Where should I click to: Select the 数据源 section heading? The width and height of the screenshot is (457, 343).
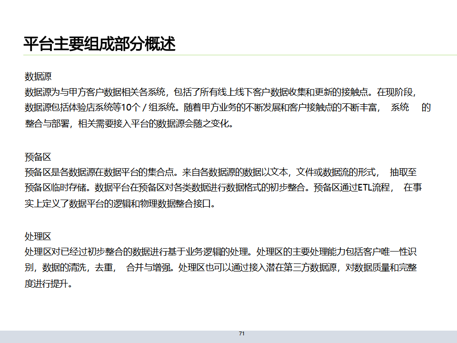coord(38,77)
